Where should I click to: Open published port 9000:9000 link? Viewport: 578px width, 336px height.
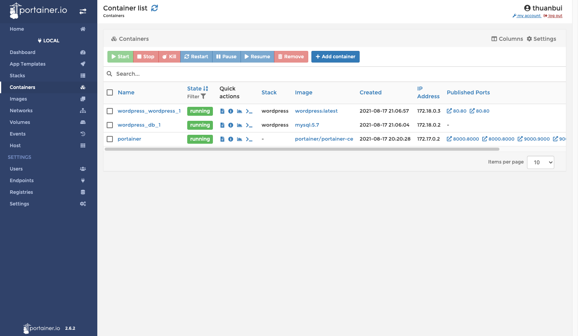pyautogui.click(x=534, y=139)
